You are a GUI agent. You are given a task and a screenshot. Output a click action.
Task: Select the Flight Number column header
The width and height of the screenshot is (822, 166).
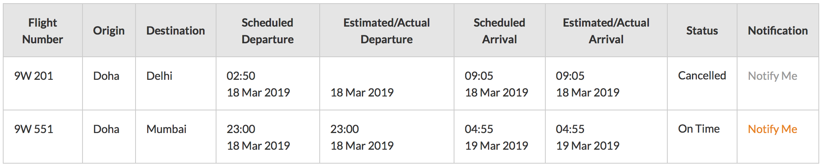click(43, 31)
